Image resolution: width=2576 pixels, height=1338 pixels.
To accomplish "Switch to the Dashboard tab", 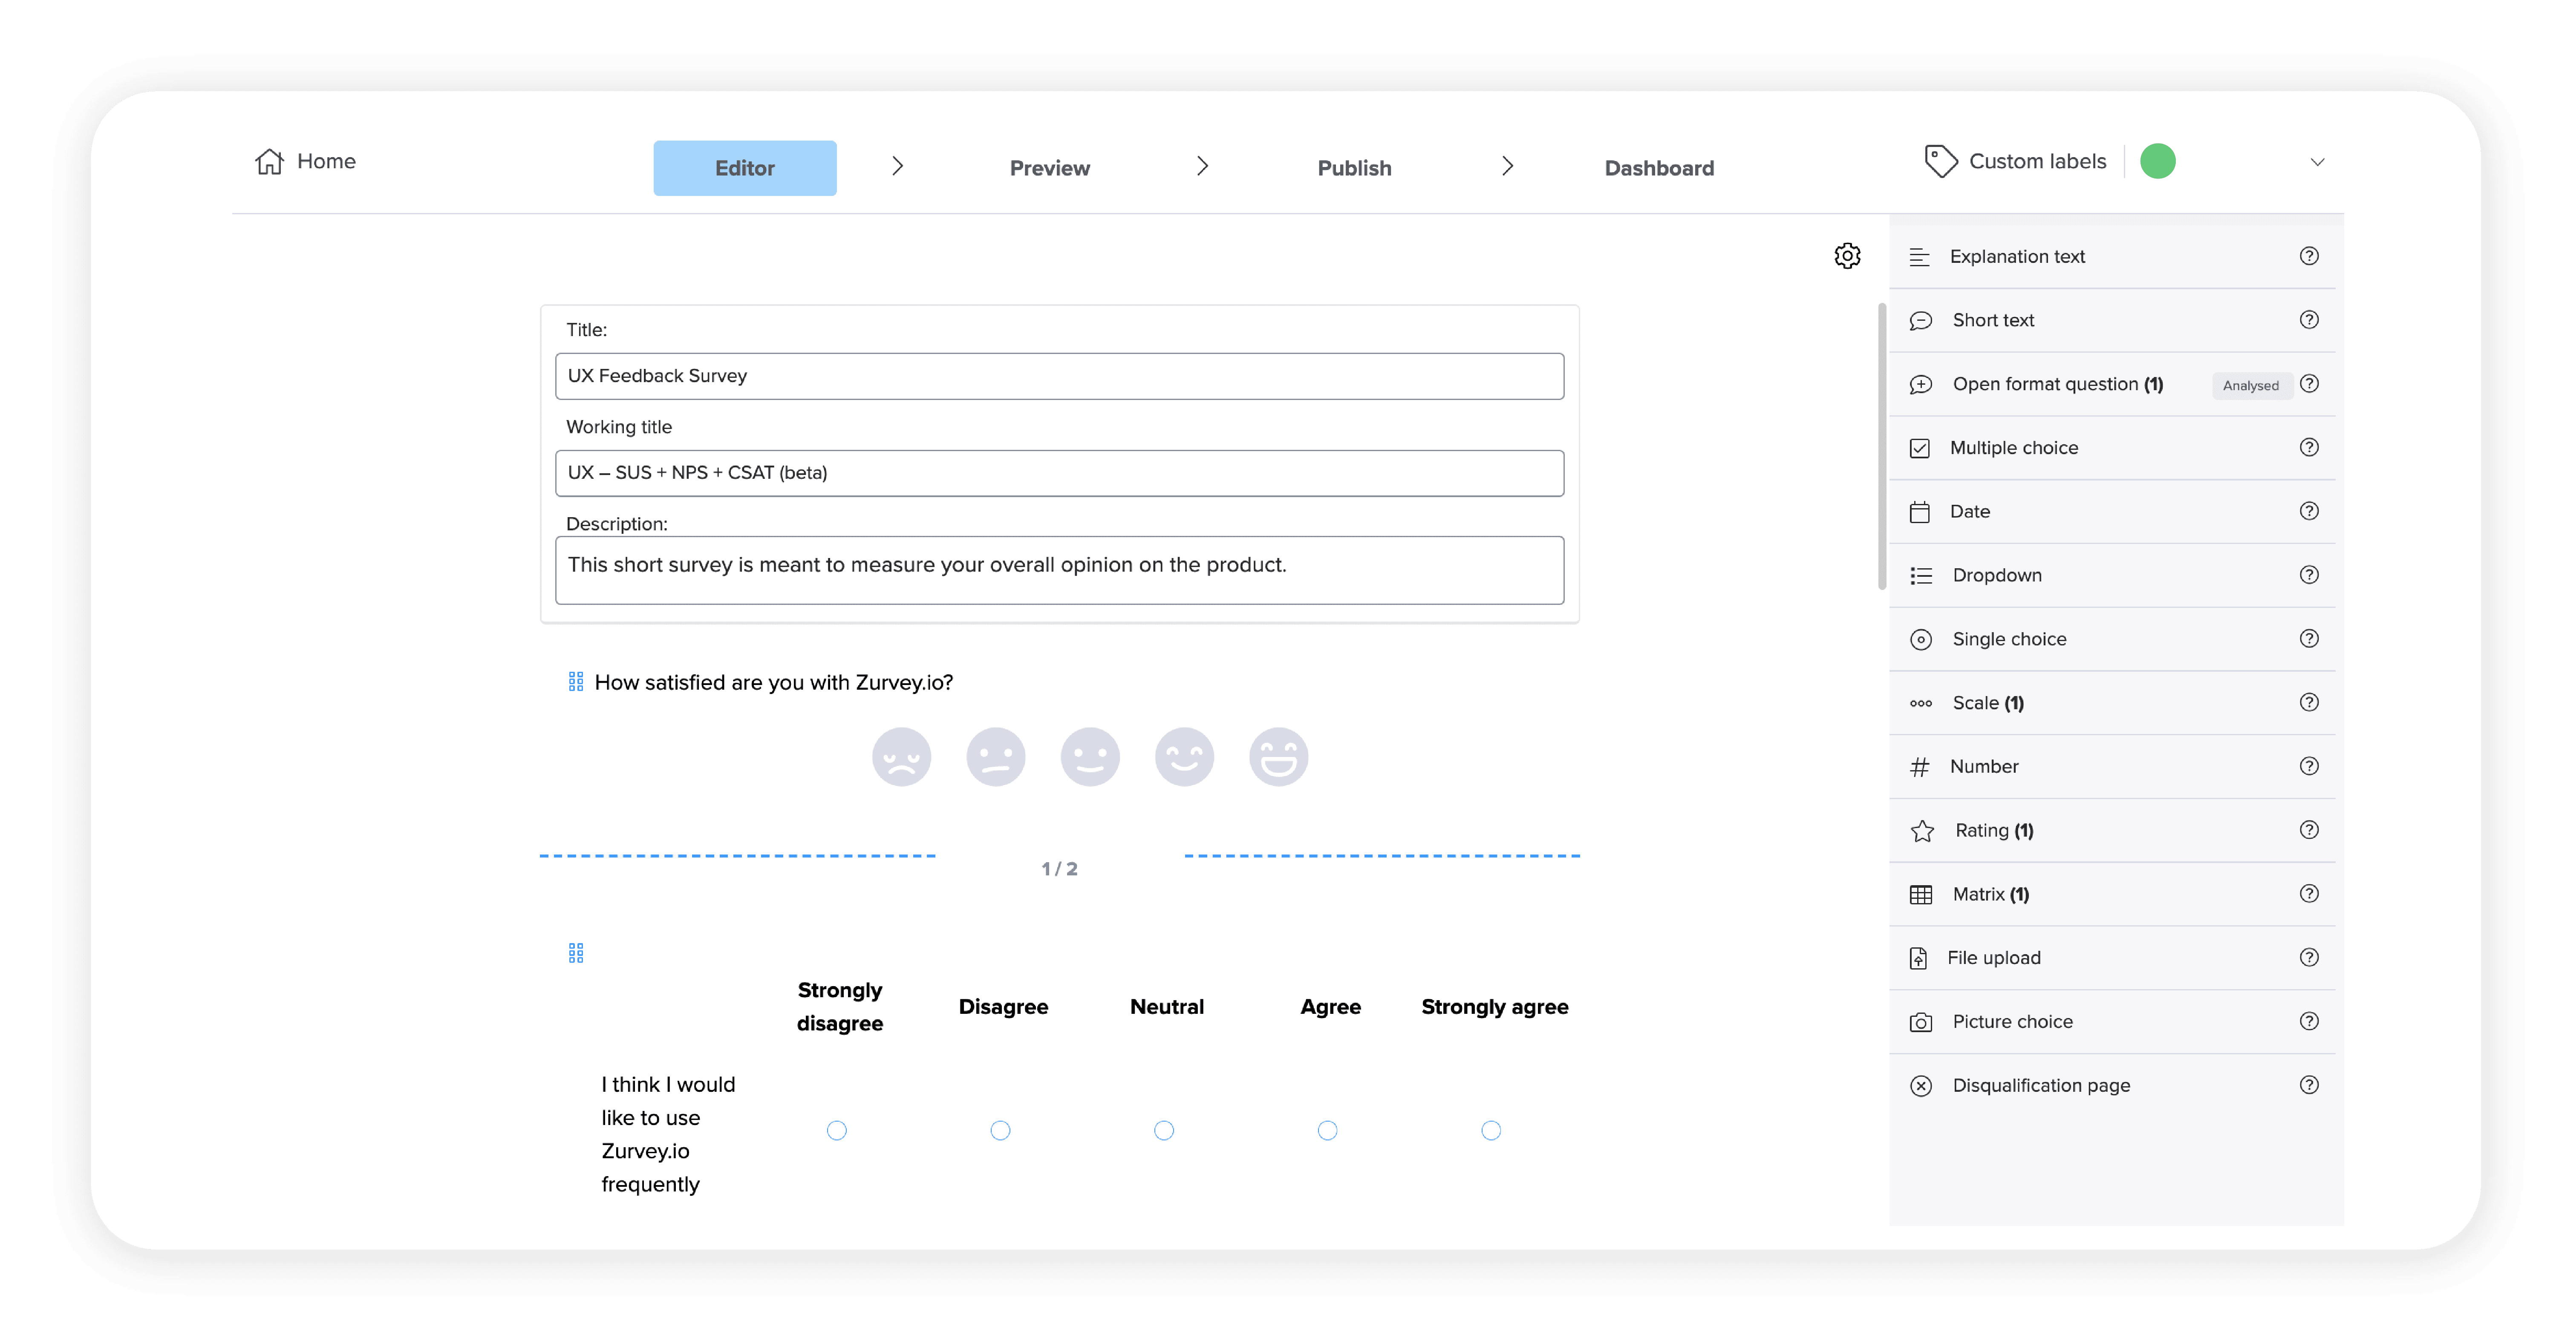I will pos(1659,165).
